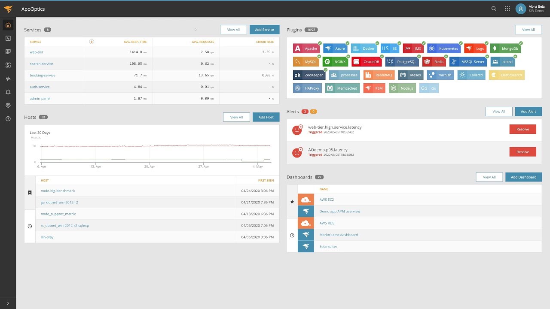This screenshot has height=309, width=550.
Task: Select the HAProxy plugin tile
Action: tap(307, 88)
